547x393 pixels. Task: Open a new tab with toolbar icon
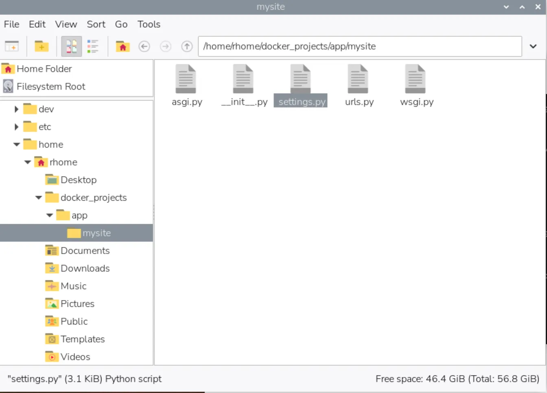12,46
